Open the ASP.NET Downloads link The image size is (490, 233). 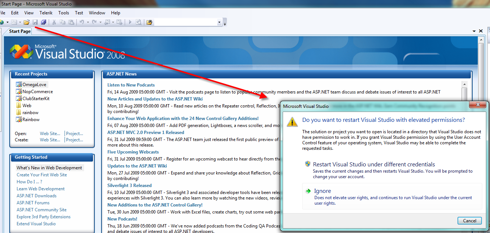(37, 196)
